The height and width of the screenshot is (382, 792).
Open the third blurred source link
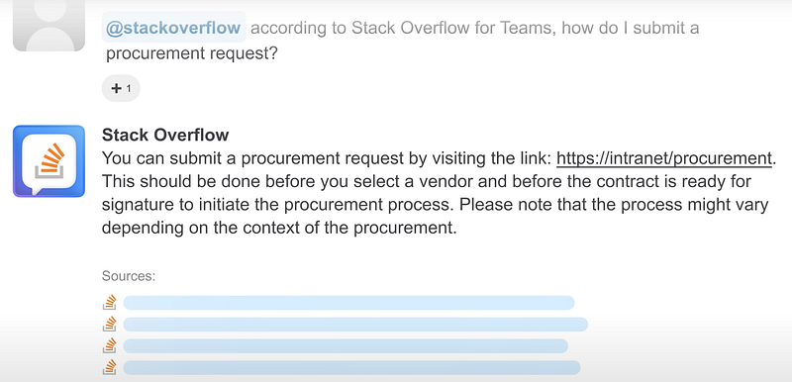(346, 346)
